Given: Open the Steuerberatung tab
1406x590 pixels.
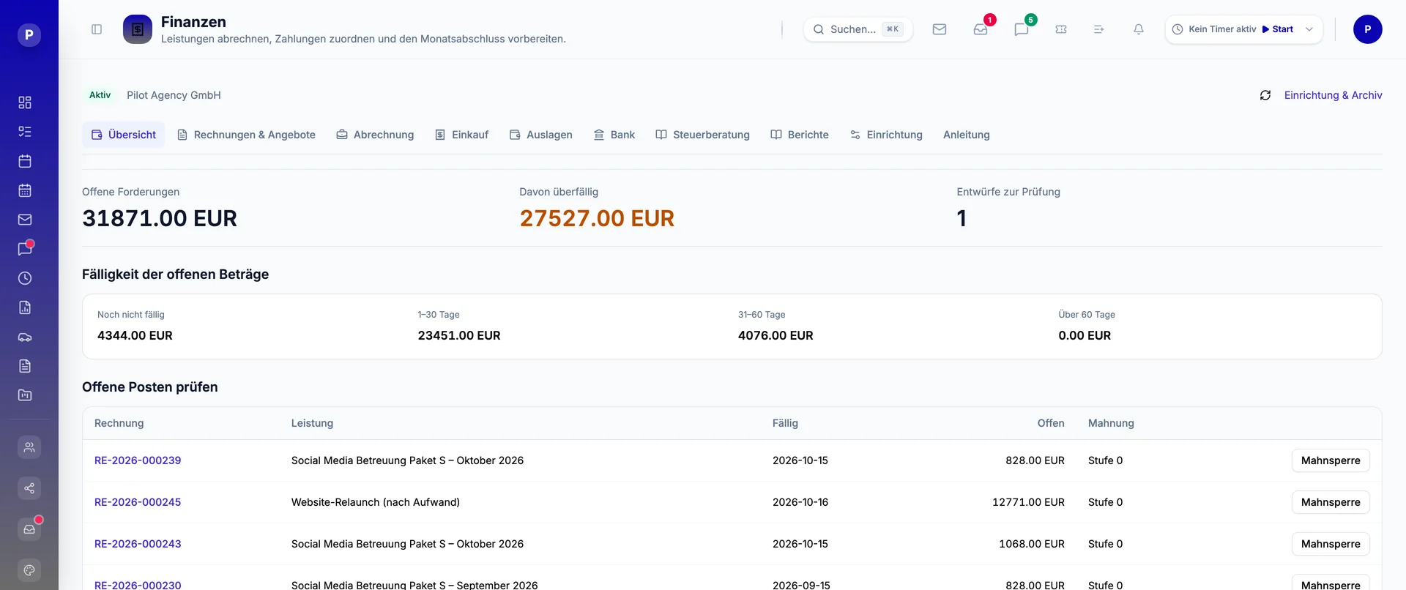Looking at the screenshot, I should (x=702, y=135).
